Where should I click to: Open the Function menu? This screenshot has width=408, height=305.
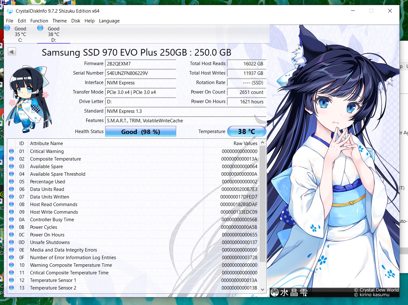point(39,21)
